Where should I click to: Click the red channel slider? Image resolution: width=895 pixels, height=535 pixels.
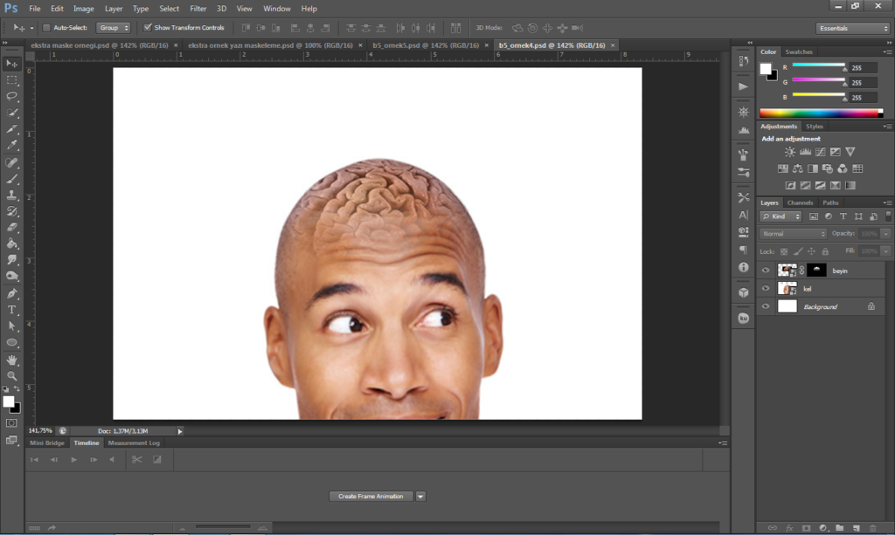click(817, 66)
